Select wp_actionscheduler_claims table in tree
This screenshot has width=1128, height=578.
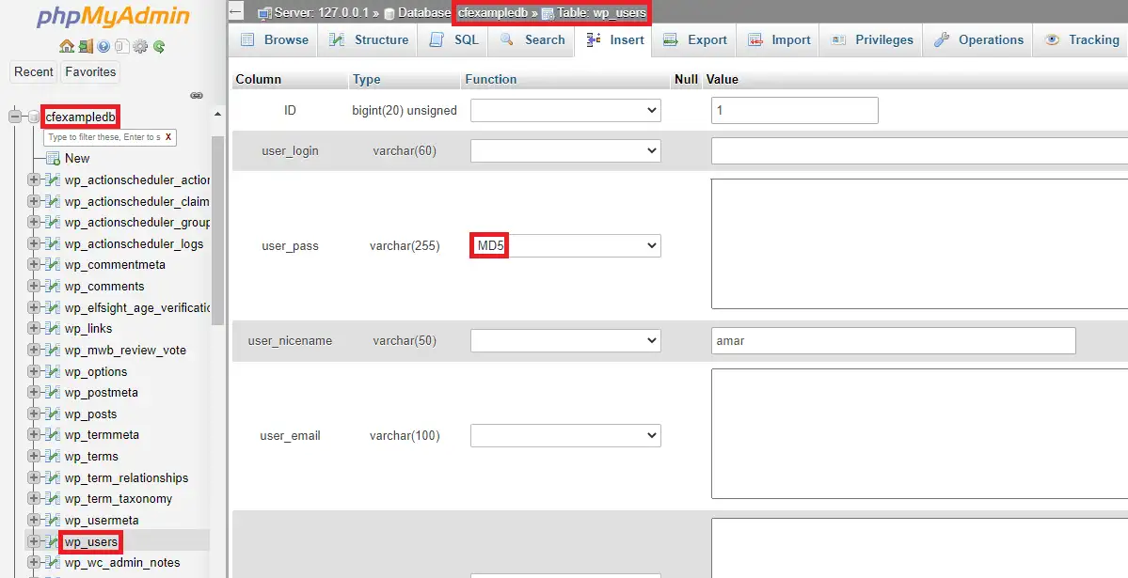click(x=136, y=201)
